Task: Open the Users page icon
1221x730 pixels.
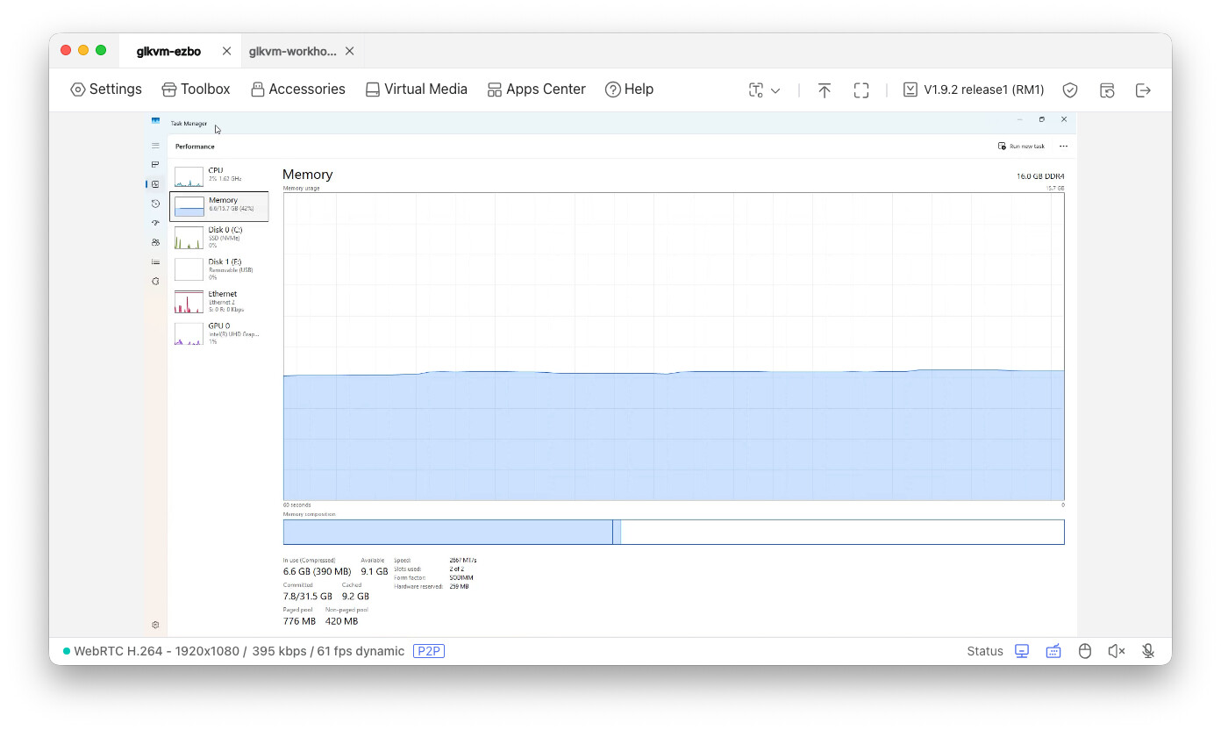Action: tap(155, 242)
